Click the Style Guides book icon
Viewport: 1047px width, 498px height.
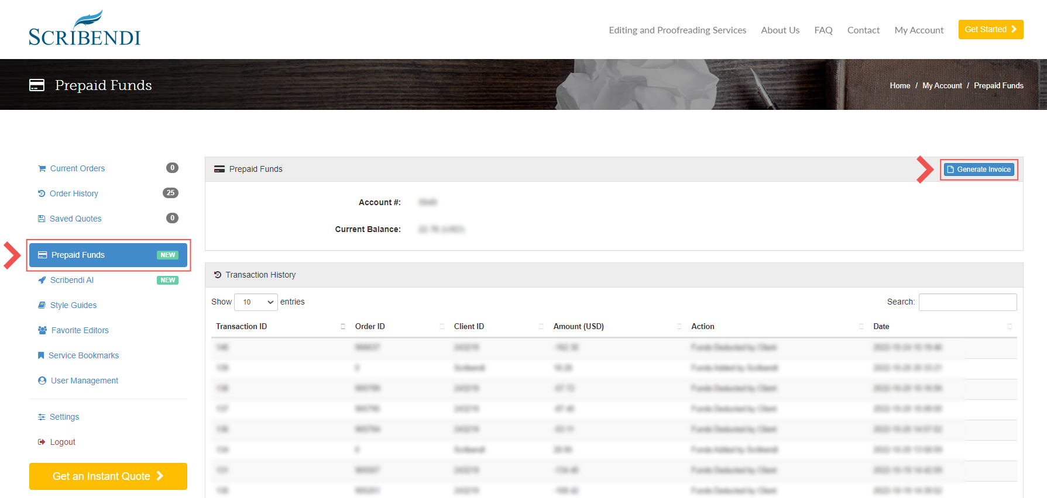click(x=42, y=305)
